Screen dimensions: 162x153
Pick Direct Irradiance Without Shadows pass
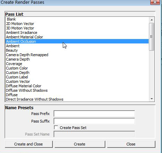click(77, 99)
